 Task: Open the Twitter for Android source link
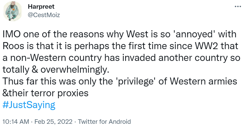click(x=104, y=122)
